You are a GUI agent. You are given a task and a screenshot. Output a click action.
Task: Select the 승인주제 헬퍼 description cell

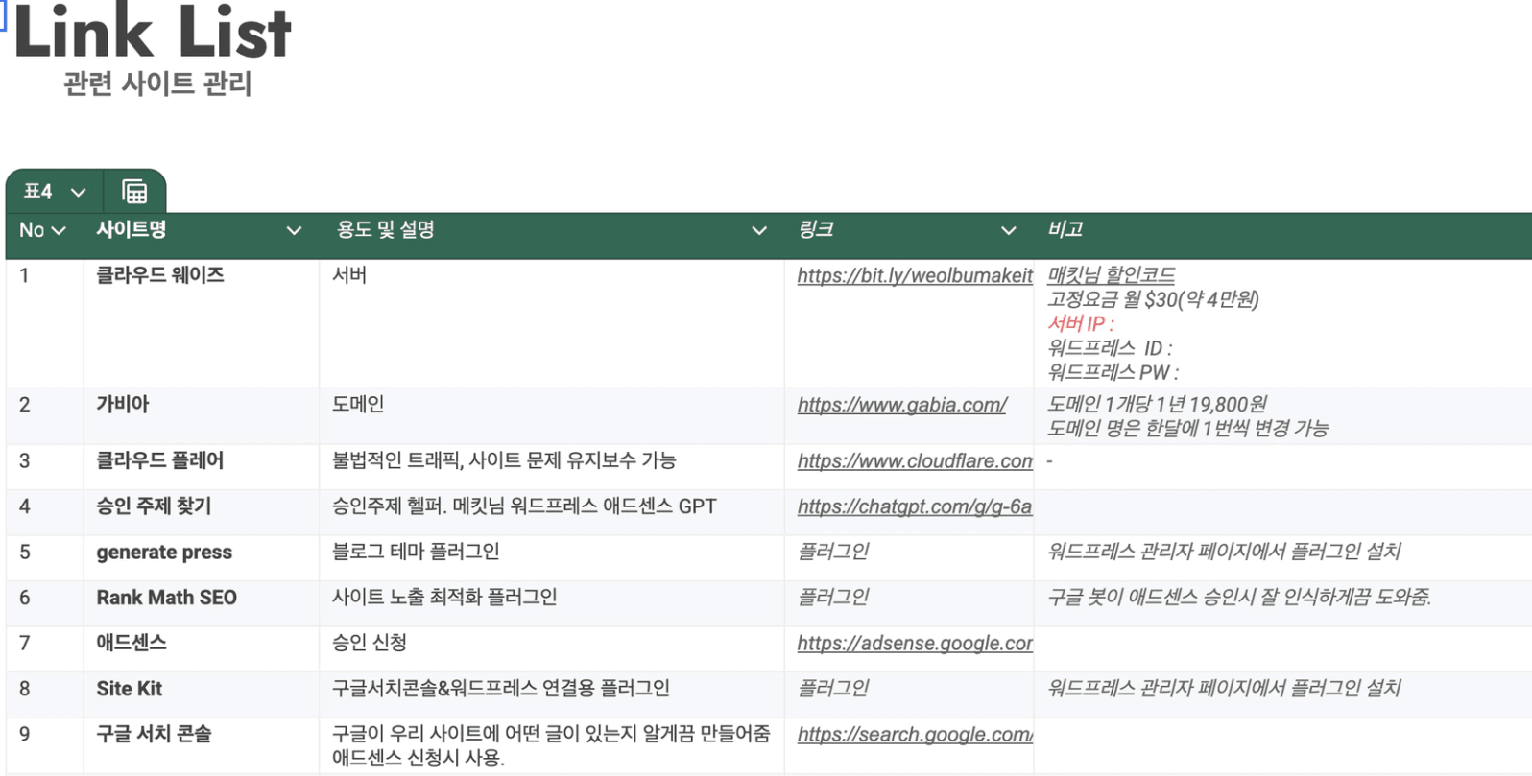[x=552, y=512]
